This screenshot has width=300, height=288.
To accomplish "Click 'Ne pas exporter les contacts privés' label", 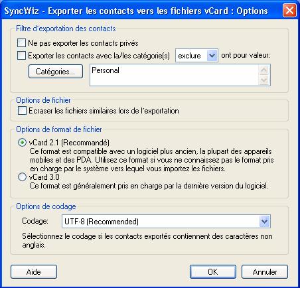I will pyautogui.click(x=83, y=43).
